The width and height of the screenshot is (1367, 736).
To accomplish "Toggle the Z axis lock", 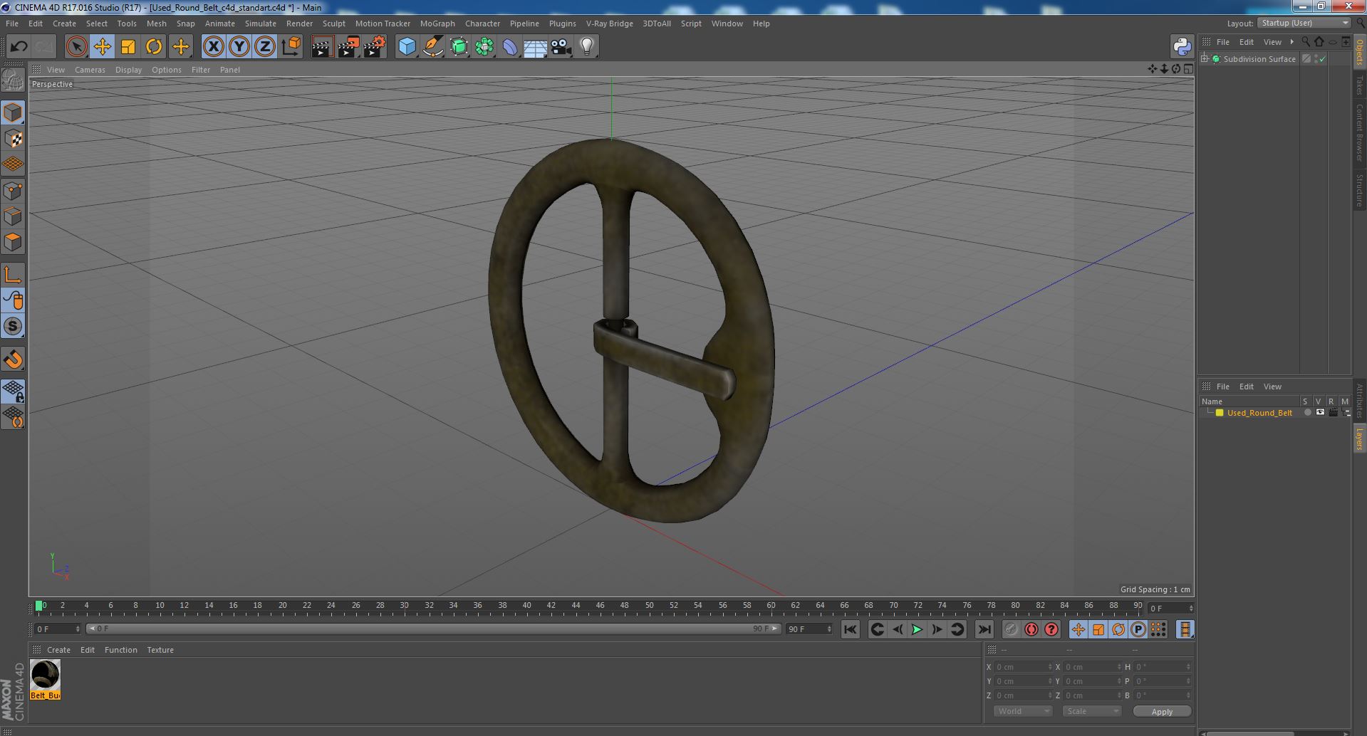I will [x=265, y=47].
